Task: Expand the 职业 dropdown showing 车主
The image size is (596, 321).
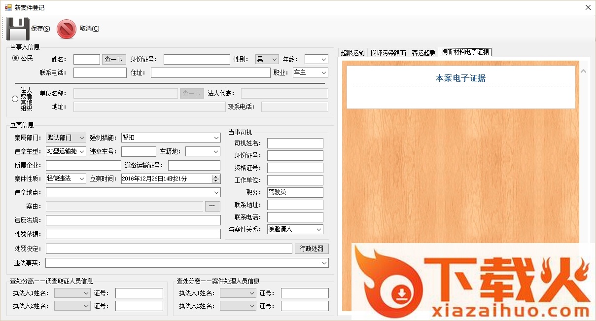Action: 310,72
